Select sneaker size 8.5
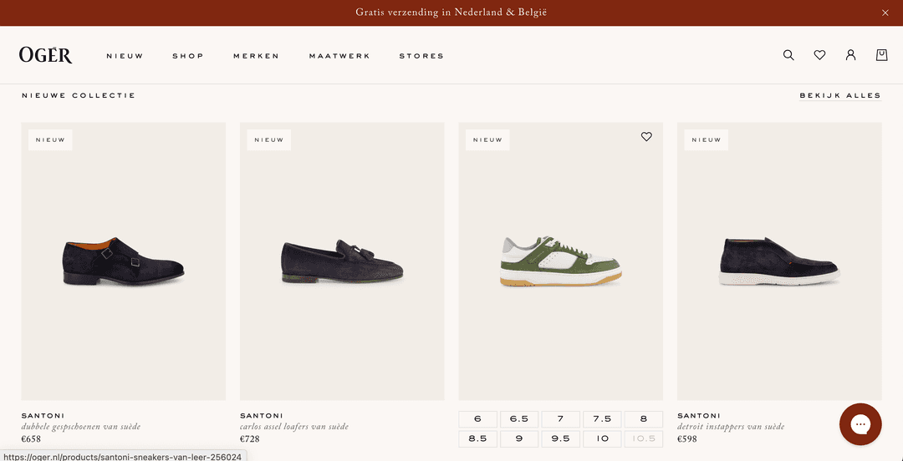This screenshot has height=461, width=903. [x=477, y=438]
